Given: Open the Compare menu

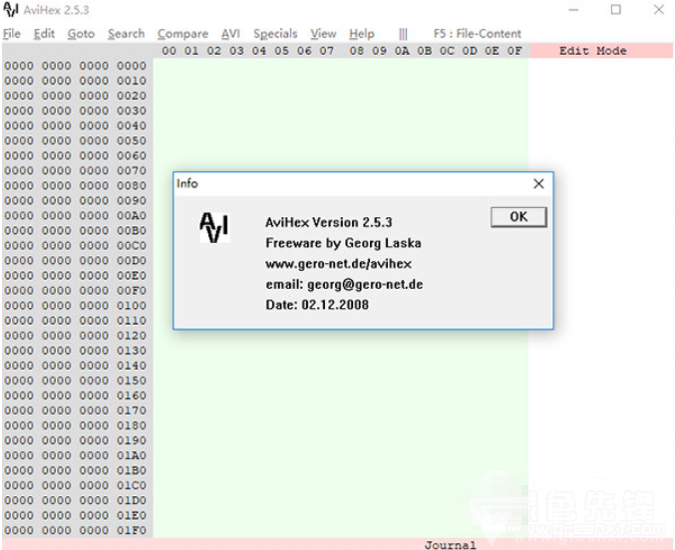Looking at the screenshot, I should pos(182,34).
